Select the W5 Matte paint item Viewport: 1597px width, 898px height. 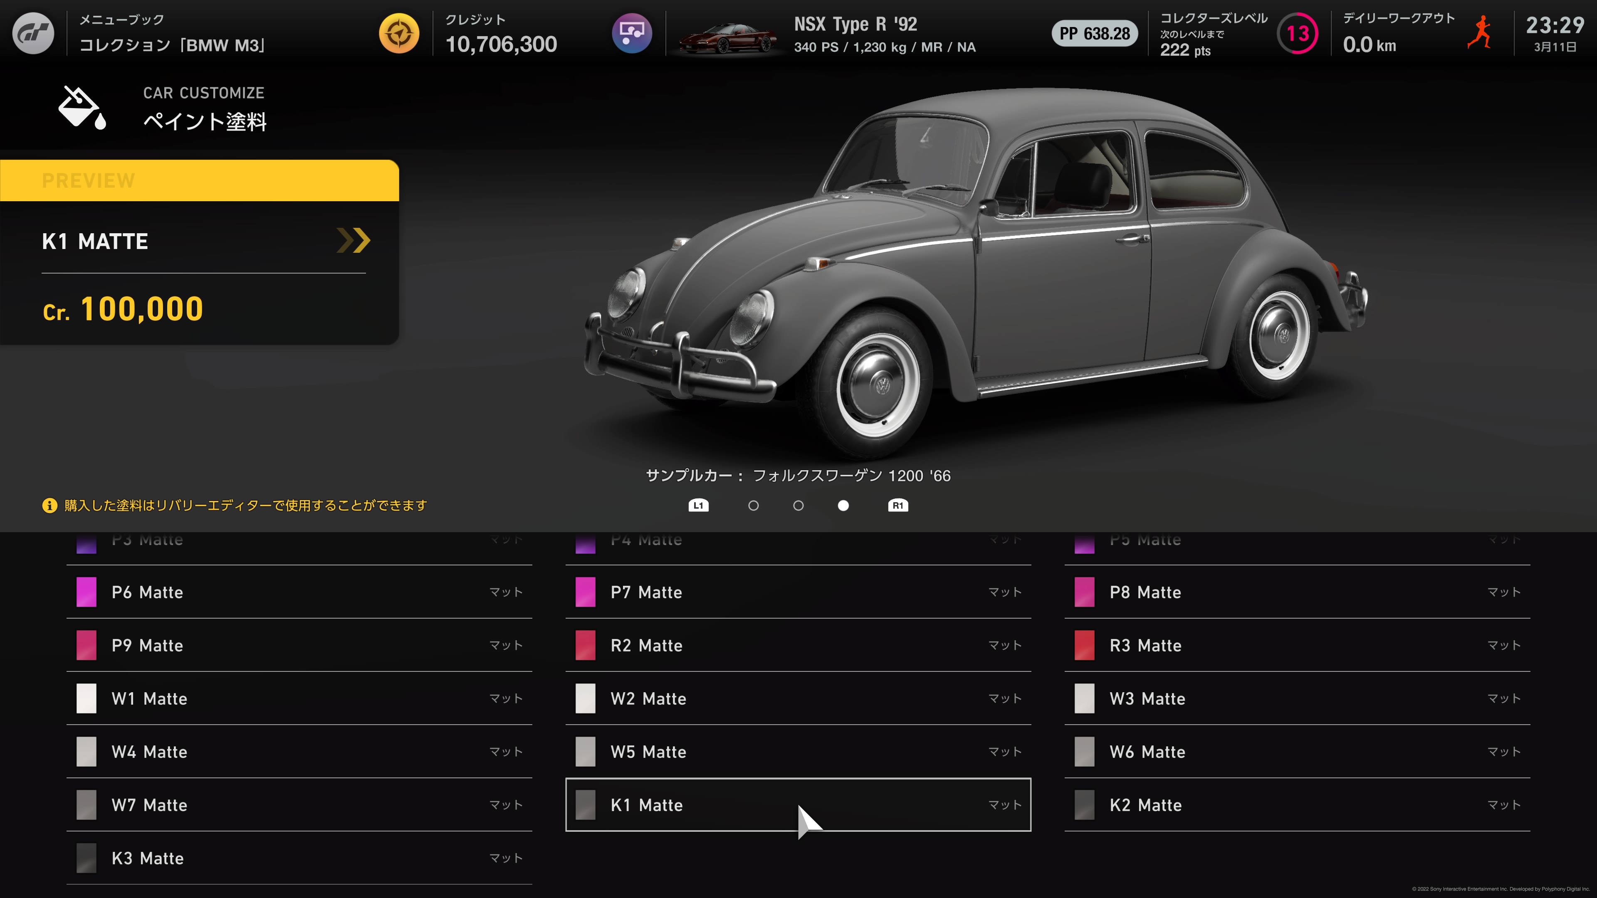click(x=798, y=752)
